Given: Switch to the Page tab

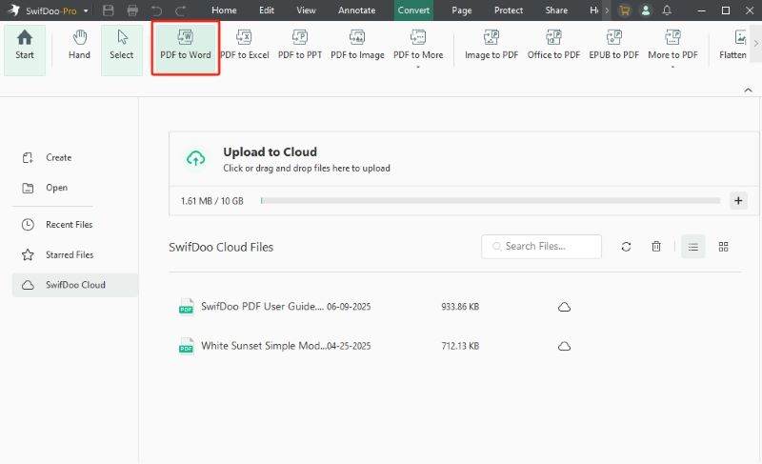Looking at the screenshot, I should 462,10.
